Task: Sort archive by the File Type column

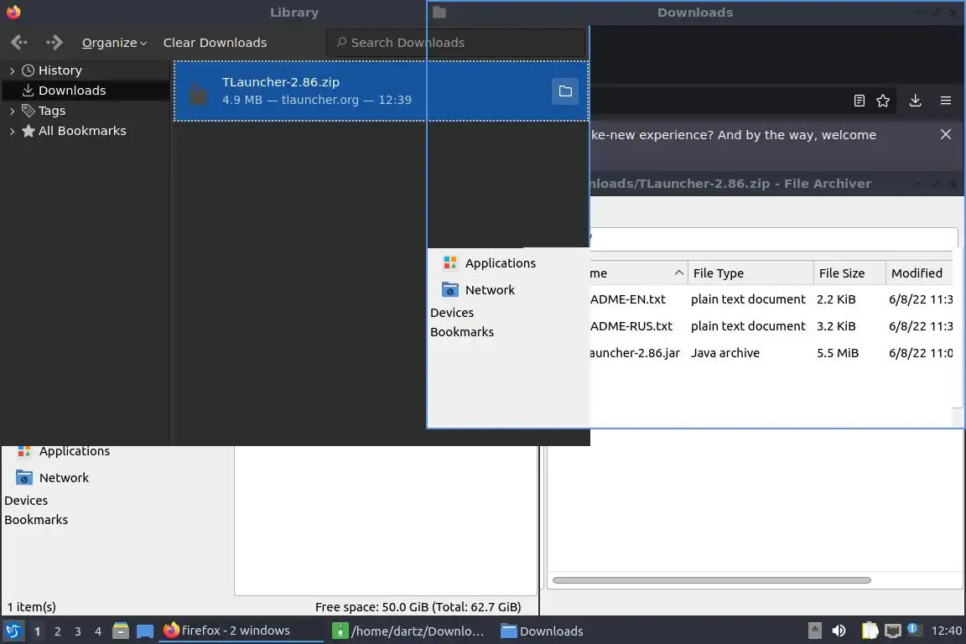Action: click(750, 273)
